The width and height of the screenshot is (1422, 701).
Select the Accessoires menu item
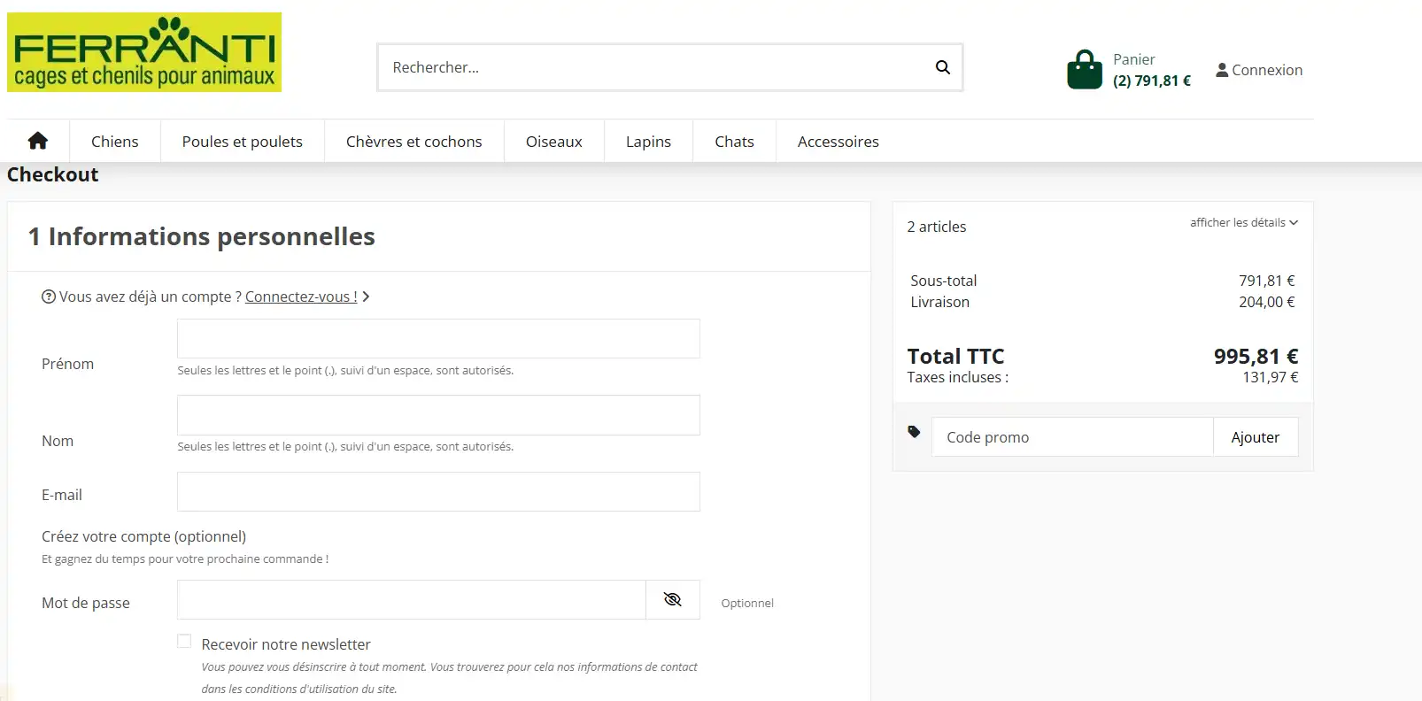(x=839, y=142)
